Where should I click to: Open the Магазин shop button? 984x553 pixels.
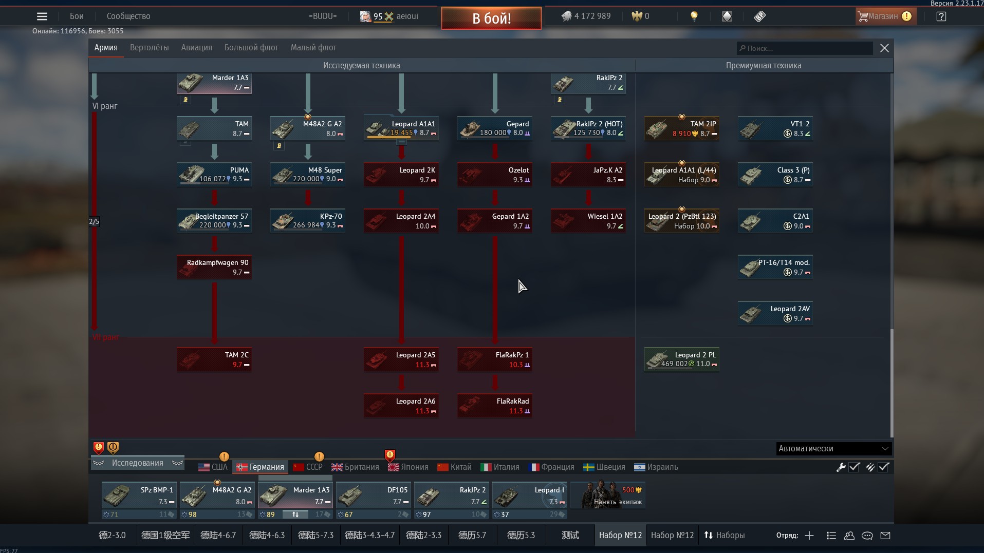coord(886,16)
